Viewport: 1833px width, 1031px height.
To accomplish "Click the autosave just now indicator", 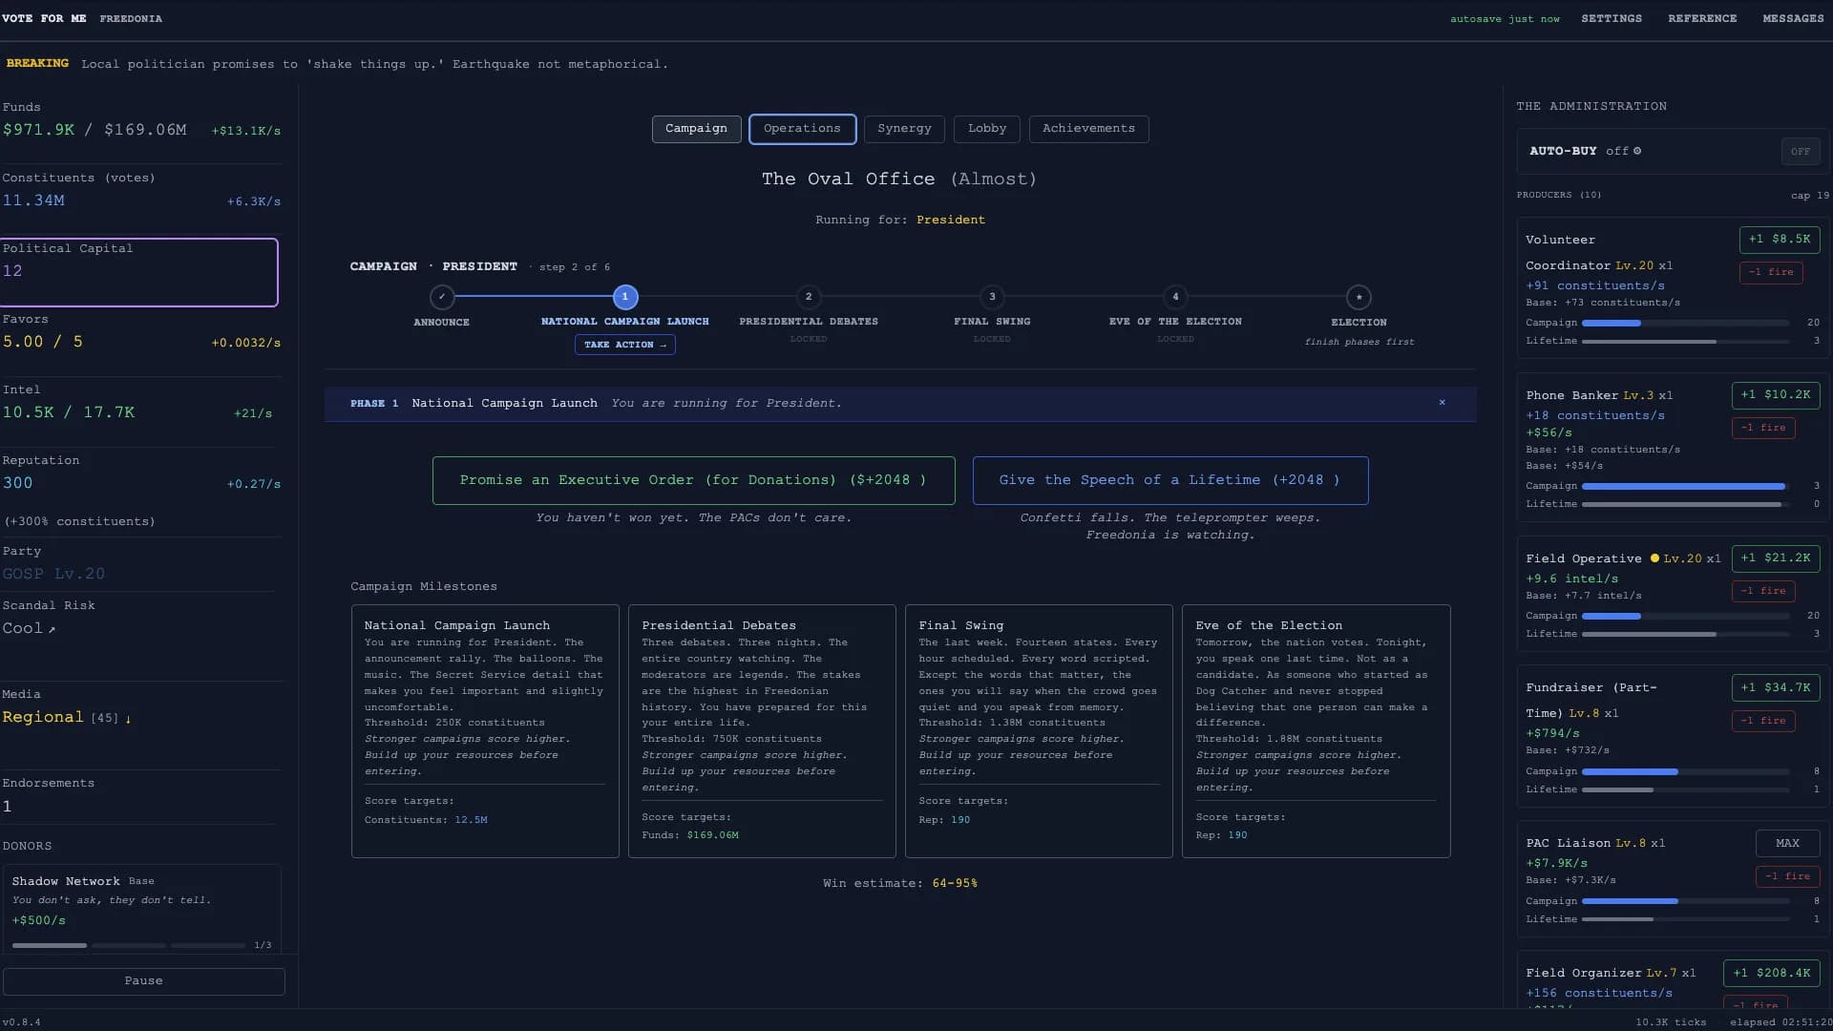I will [1505, 19].
